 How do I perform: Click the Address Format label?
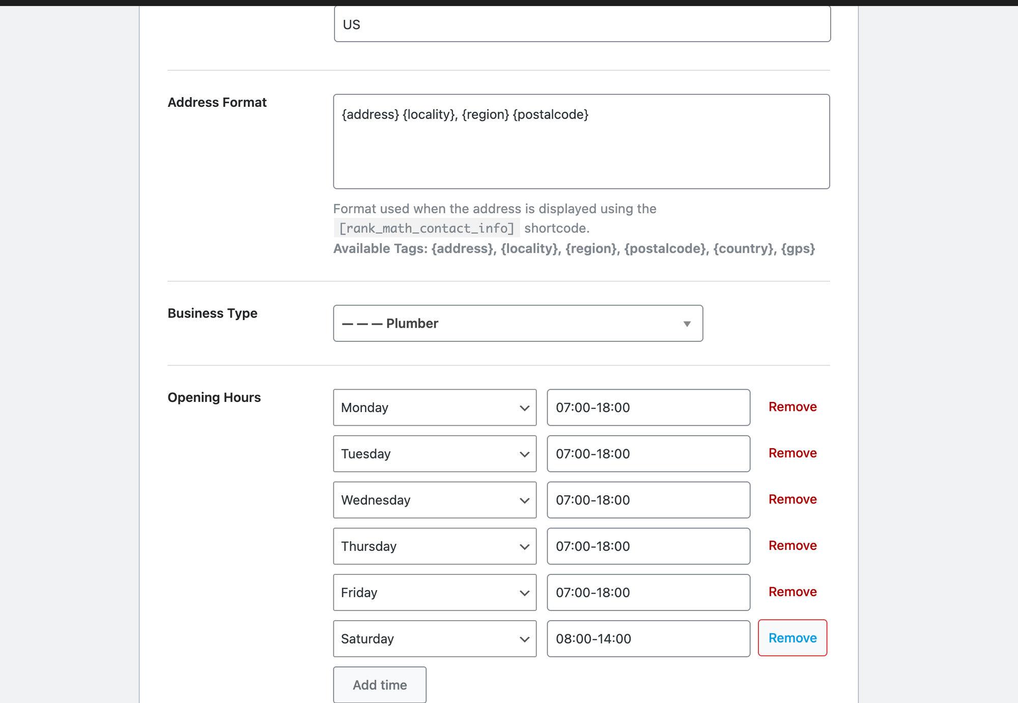(217, 102)
